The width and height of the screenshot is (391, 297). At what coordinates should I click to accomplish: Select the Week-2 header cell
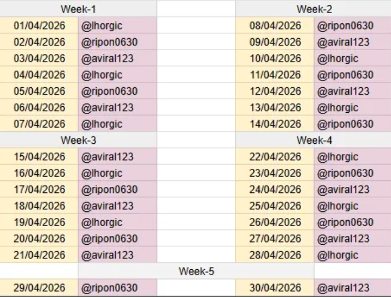(314, 9)
